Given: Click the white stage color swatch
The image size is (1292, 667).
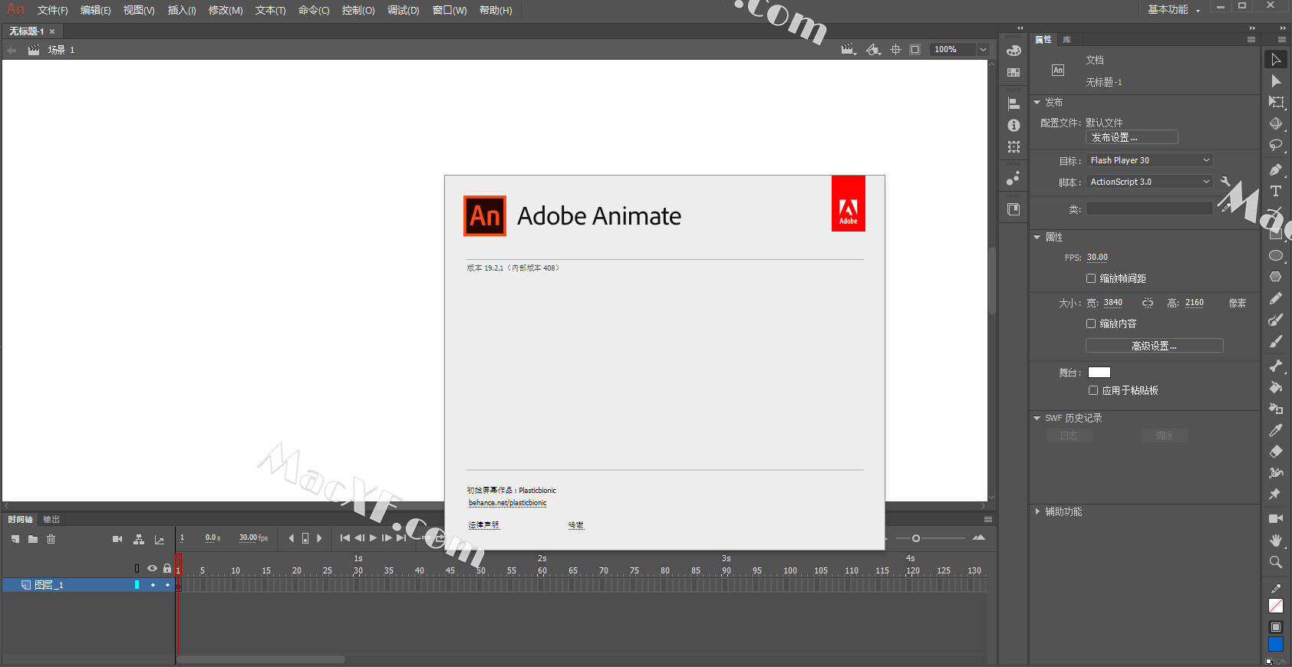Looking at the screenshot, I should pyautogui.click(x=1099, y=373).
